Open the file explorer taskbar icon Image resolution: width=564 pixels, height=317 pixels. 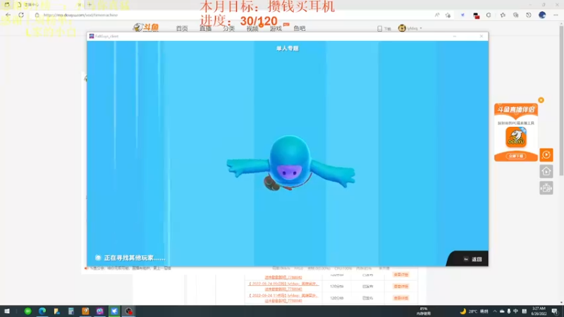tap(56, 311)
